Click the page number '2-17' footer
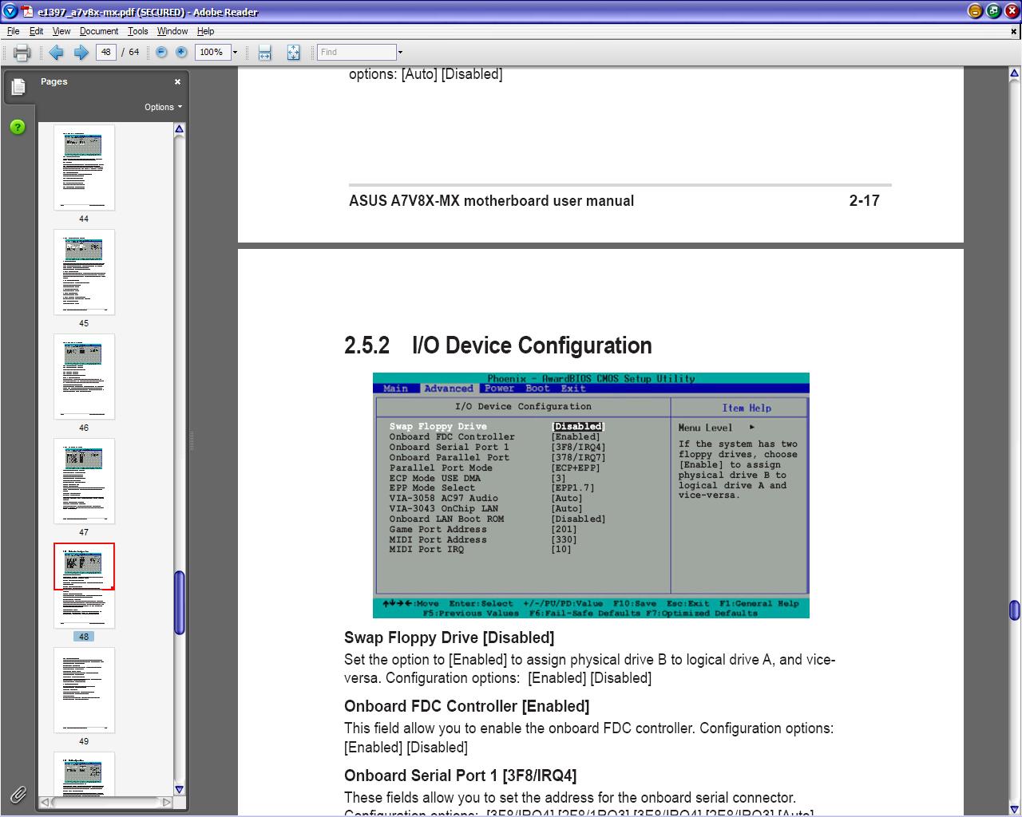Viewport: 1022px width, 817px height. [864, 201]
